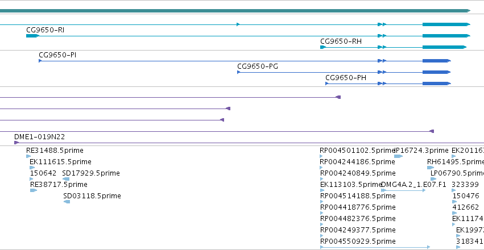The image size is (484, 250).
Task: Open the feature labeled 150642
Action: click(x=43, y=173)
